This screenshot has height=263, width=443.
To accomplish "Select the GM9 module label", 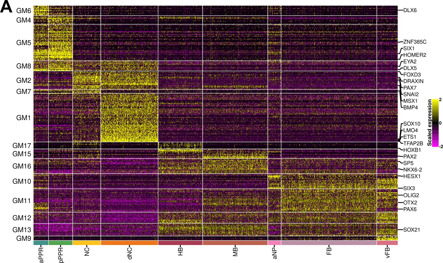I will point(24,239).
